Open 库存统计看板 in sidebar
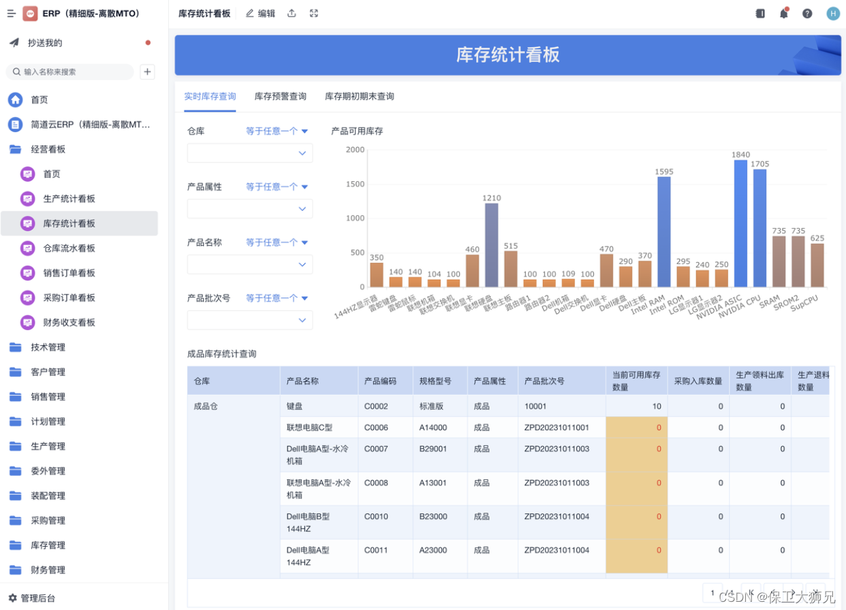 [79, 223]
